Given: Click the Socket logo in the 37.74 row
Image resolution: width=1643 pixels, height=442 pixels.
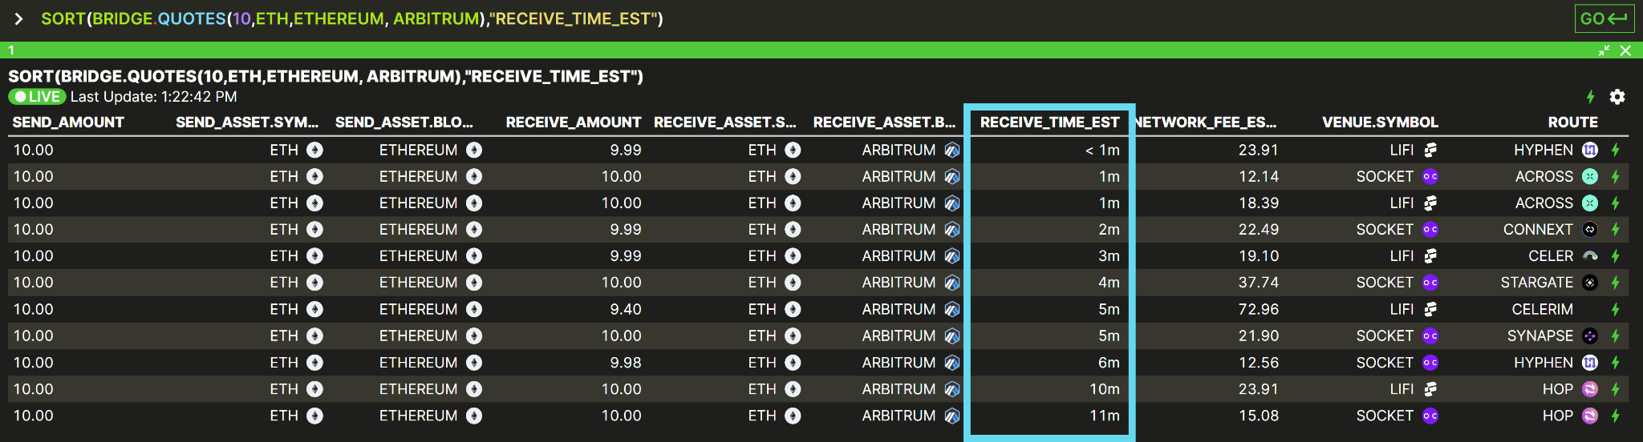Looking at the screenshot, I should [1430, 283].
